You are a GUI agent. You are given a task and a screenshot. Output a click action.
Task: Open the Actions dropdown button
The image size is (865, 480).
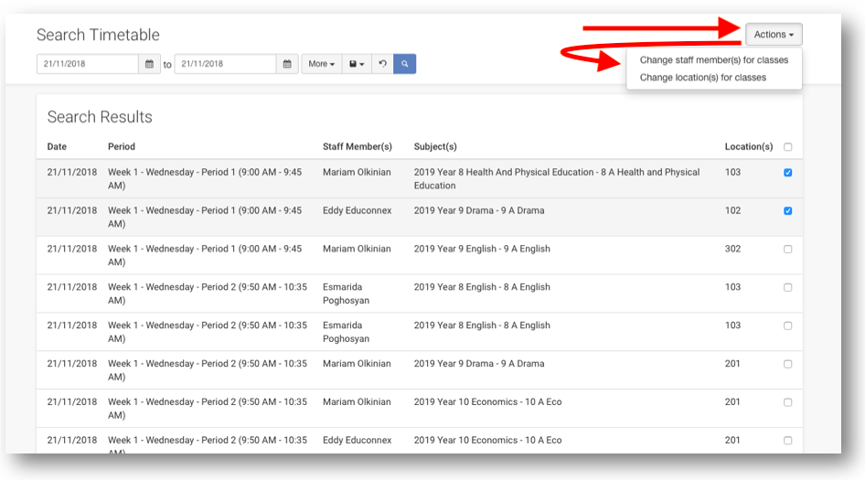[x=774, y=35]
